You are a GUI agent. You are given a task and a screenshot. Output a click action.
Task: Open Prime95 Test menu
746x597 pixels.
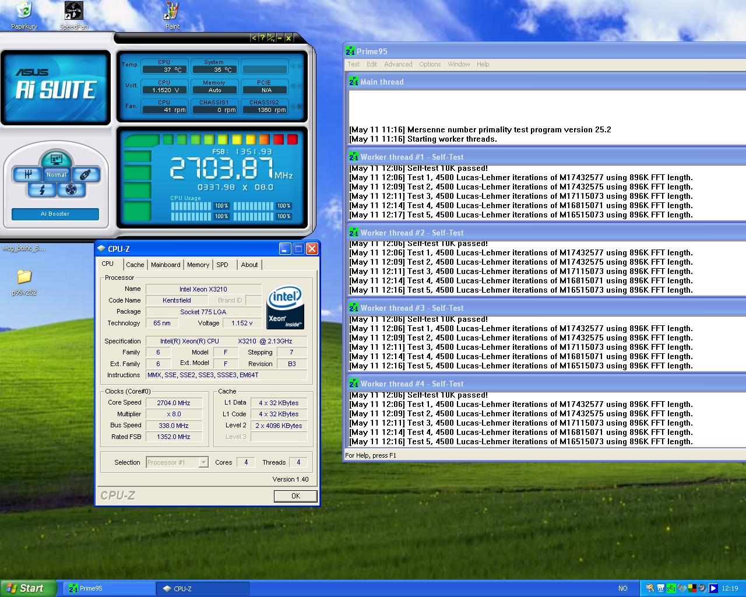pyautogui.click(x=354, y=64)
